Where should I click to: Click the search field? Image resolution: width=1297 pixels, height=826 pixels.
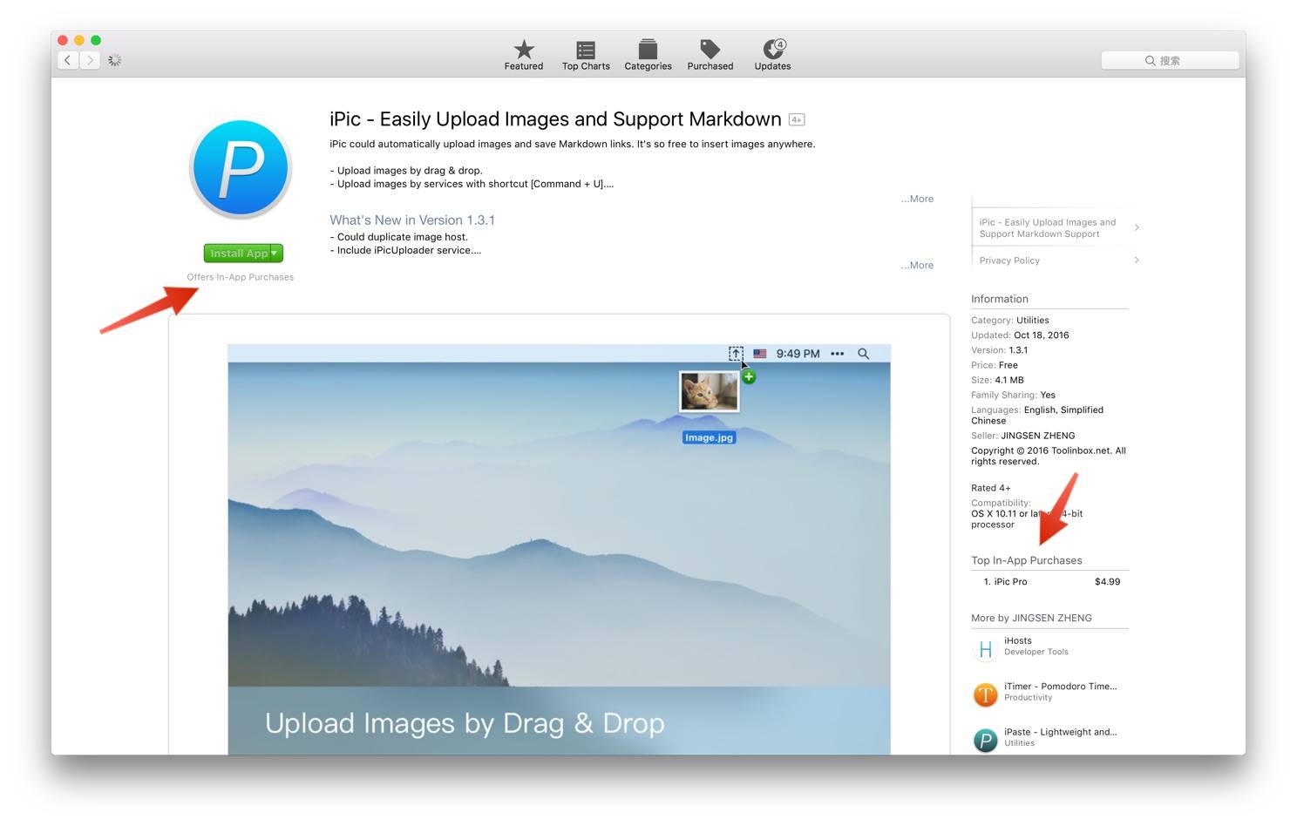pos(1170,60)
